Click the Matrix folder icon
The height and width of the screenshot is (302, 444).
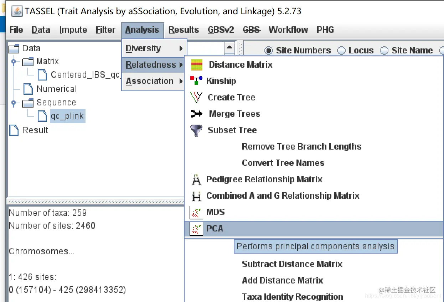click(x=28, y=61)
